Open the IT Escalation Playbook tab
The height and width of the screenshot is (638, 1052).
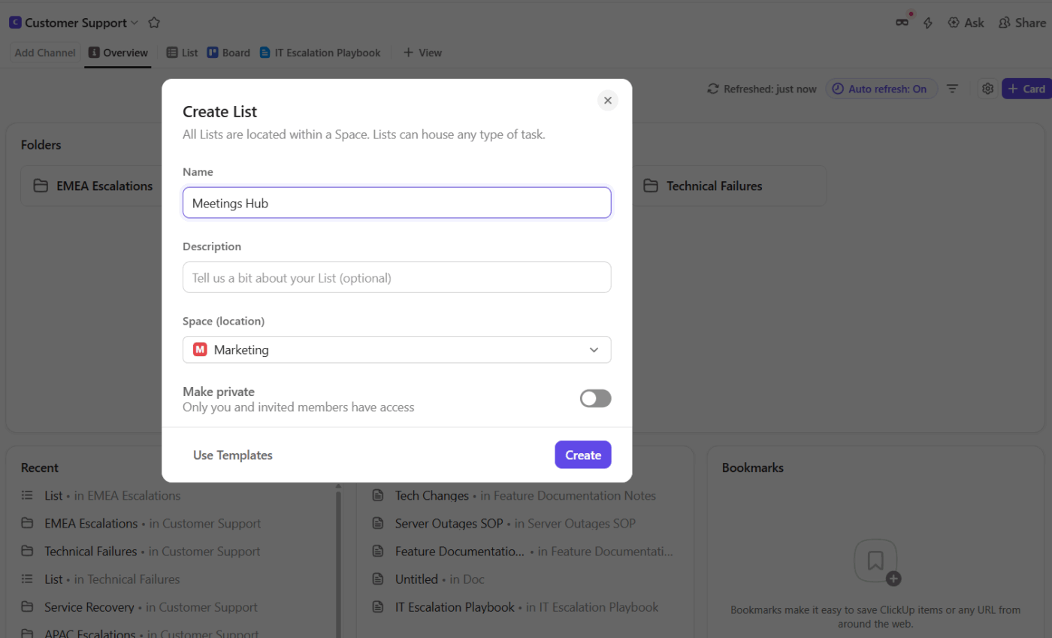click(x=320, y=53)
